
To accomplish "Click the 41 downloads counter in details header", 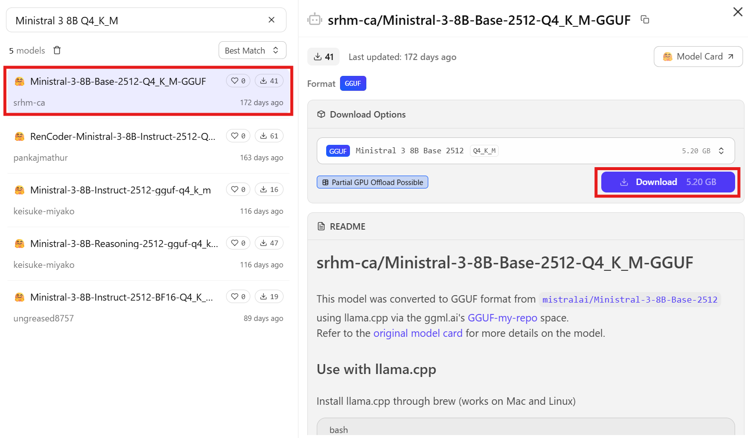I will [x=323, y=57].
